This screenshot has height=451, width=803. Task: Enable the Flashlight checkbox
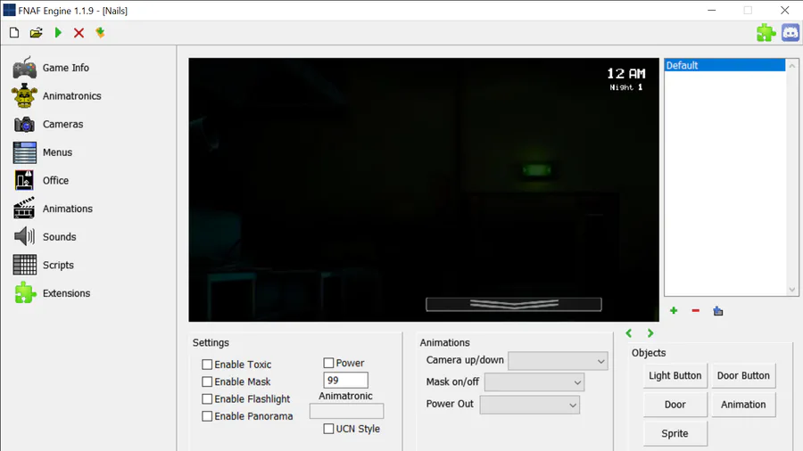(207, 398)
